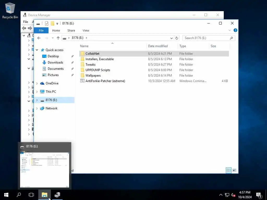Sort by the Date modified column header
Image resolution: width=267 pixels, height=200 pixels.
pyautogui.click(x=158, y=46)
